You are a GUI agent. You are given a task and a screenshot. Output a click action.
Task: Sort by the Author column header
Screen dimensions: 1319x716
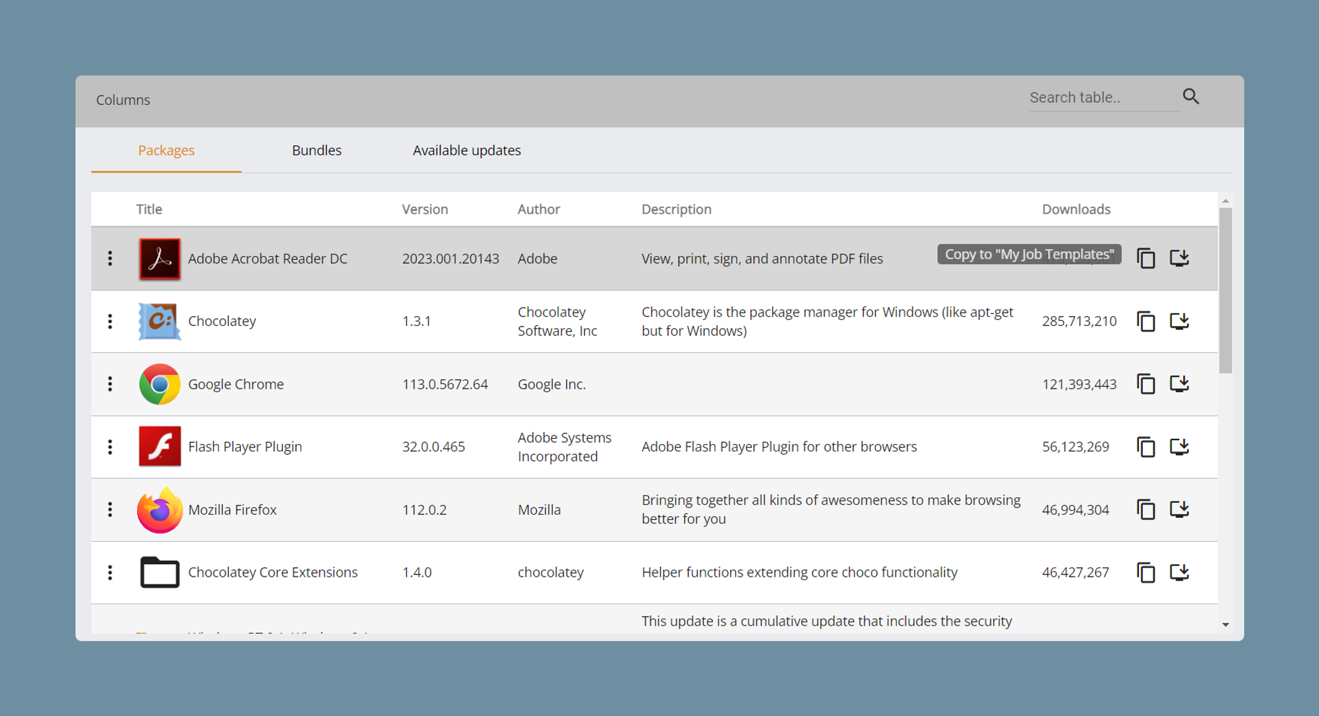coord(539,209)
